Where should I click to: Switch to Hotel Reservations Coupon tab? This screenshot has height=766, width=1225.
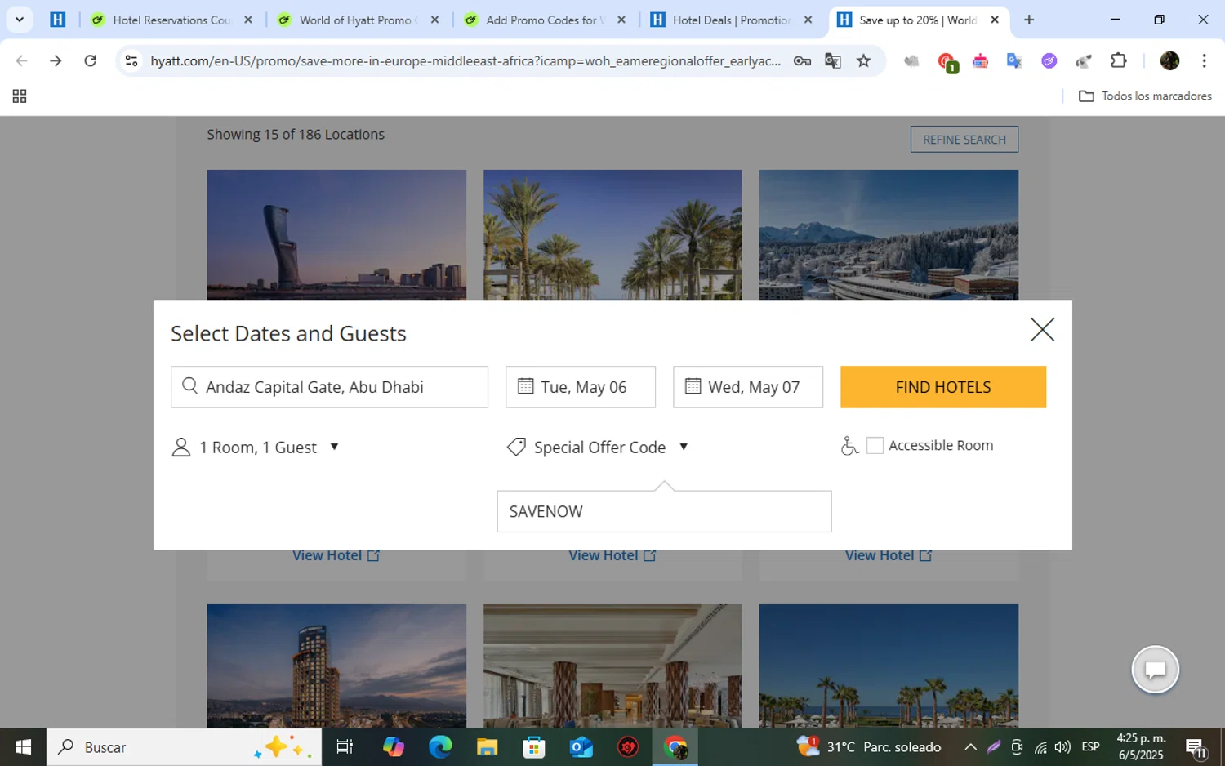tap(171, 20)
